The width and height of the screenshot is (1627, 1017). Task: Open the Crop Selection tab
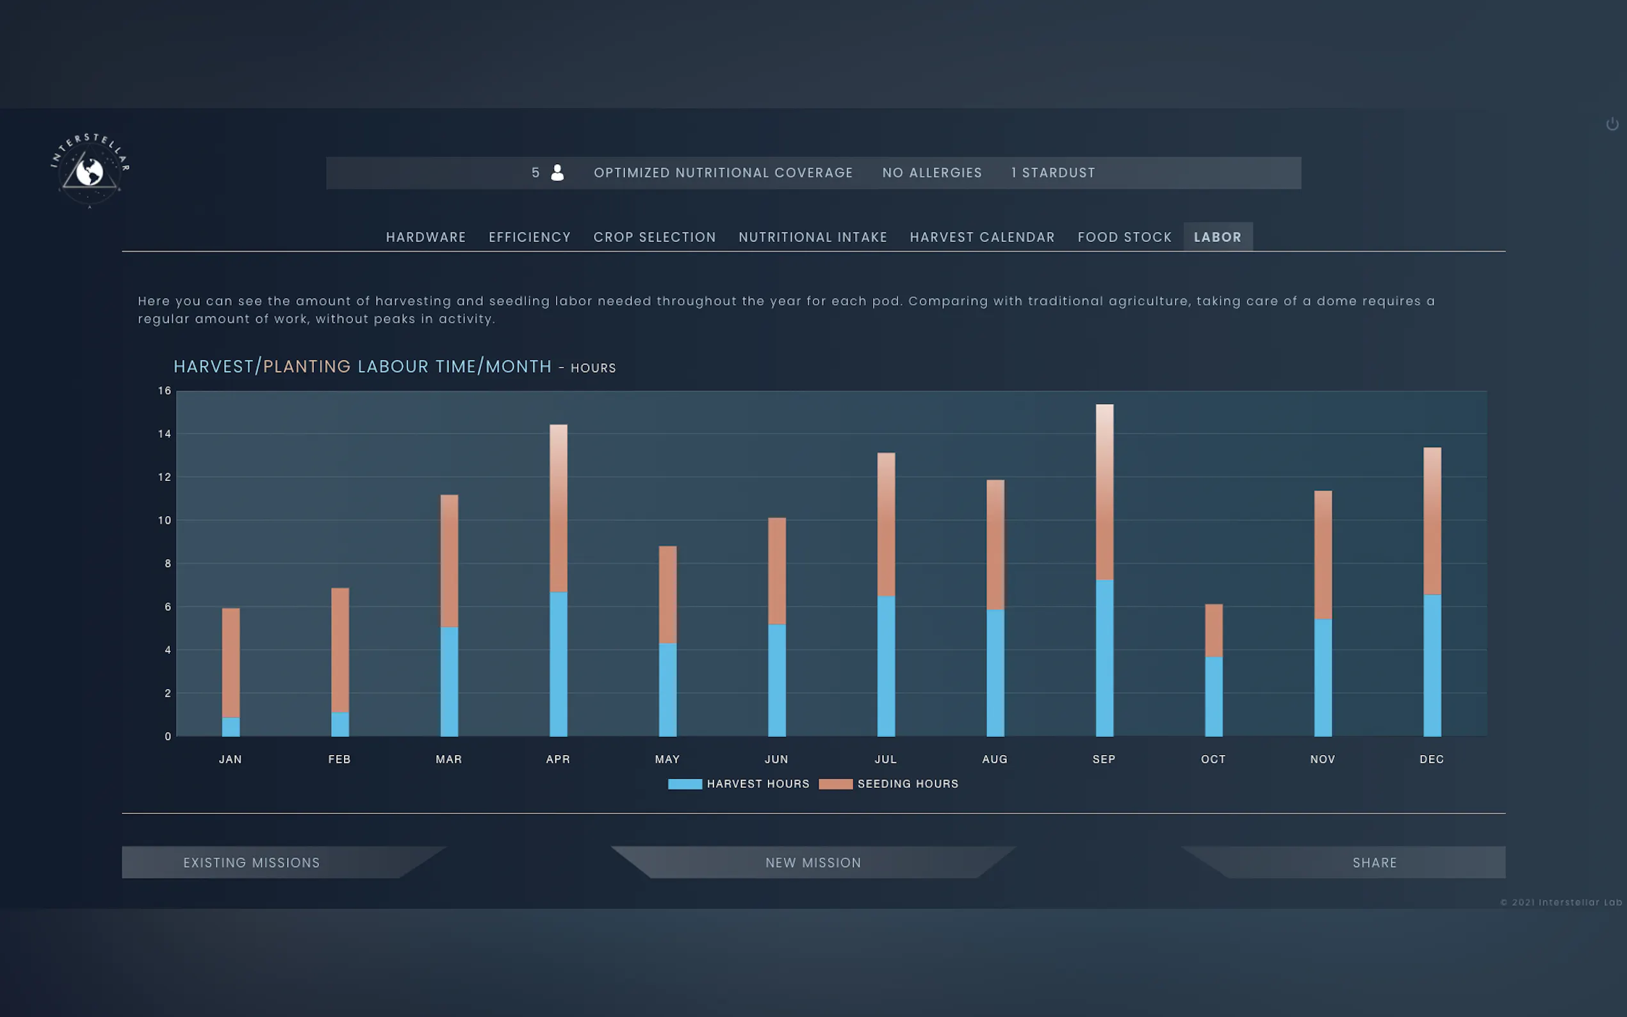655,238
